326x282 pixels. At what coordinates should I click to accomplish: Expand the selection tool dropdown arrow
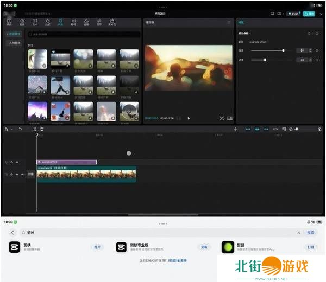click(x=11, y=129)
